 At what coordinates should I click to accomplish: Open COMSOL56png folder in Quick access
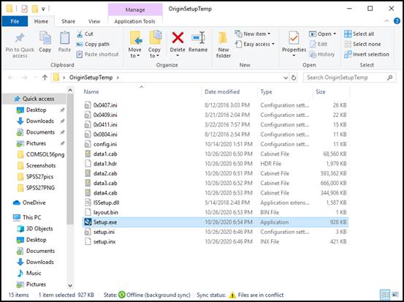tap(45, 154)
